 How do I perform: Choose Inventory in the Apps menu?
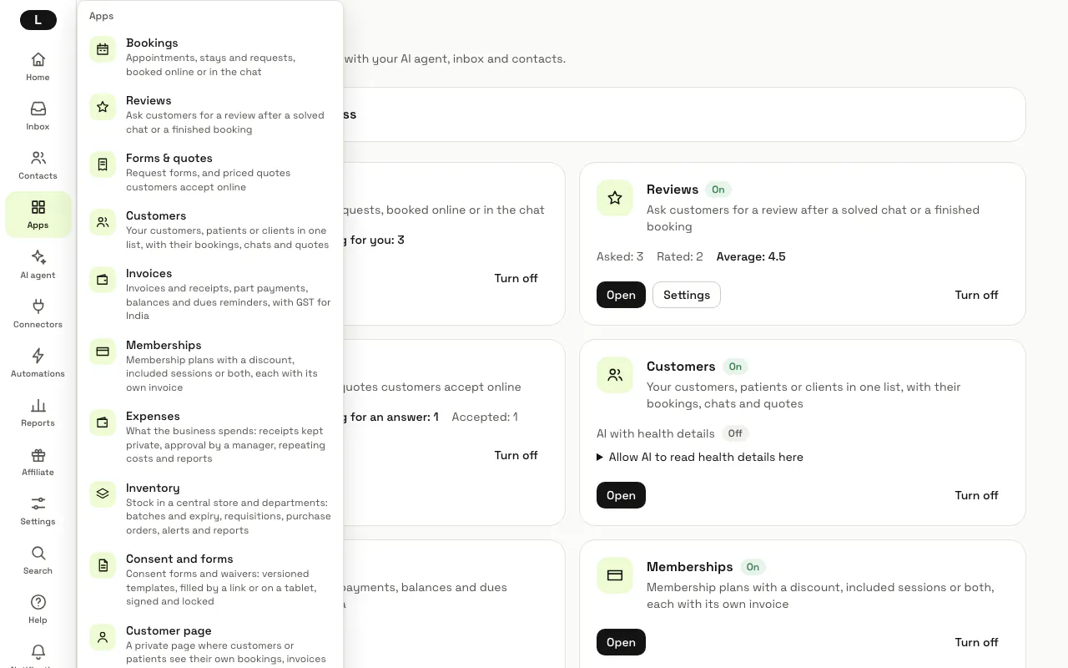coord(210,509)
